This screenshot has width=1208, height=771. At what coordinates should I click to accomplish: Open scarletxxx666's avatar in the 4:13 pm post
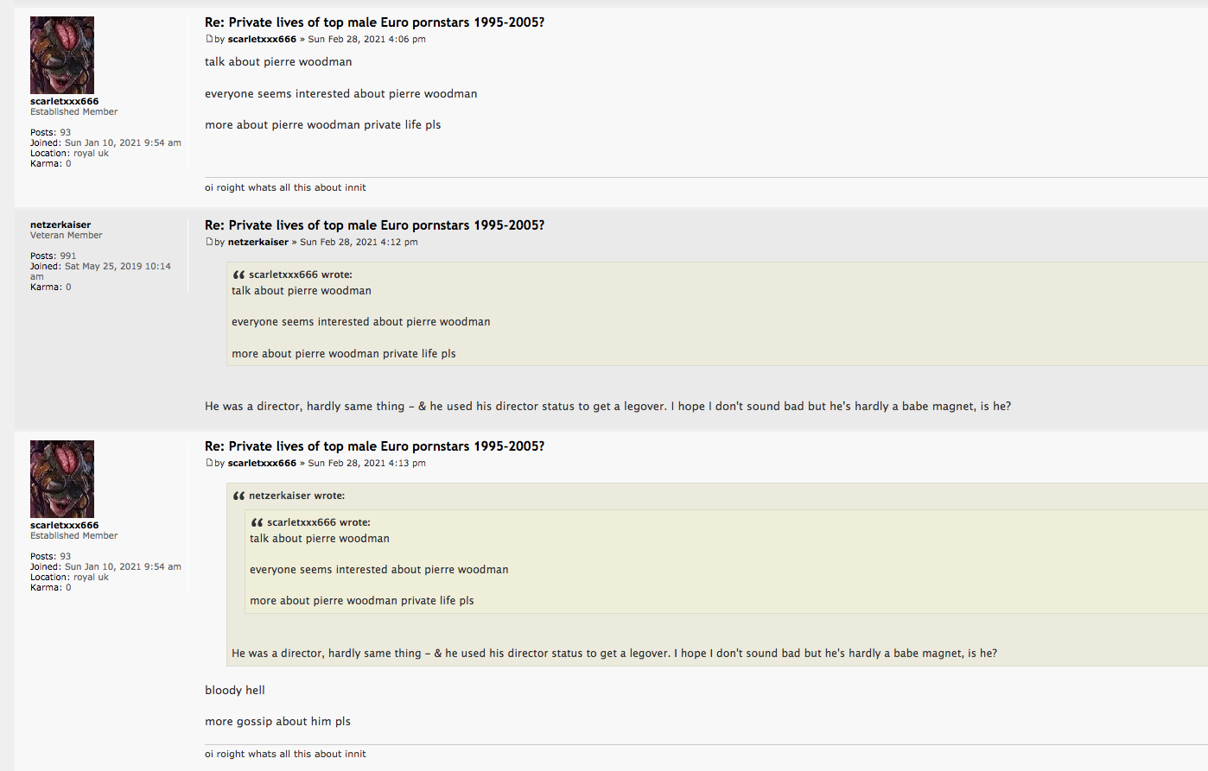tap(62, 479)
